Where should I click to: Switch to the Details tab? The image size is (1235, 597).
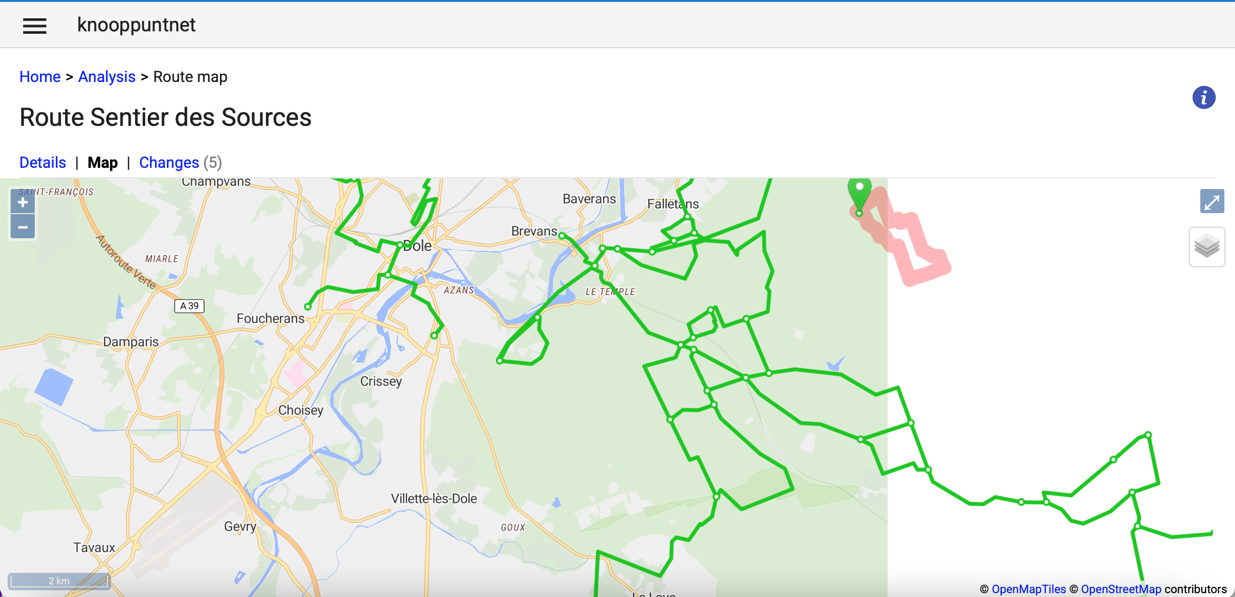[x=42, y=163]
